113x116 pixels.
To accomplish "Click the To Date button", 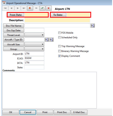I will (x=58, y=15).
